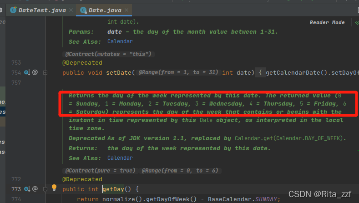Viewport: 359px width, 203px height.
Task: Click the override gutter icon on line 754
Action: tap(27, 73)
